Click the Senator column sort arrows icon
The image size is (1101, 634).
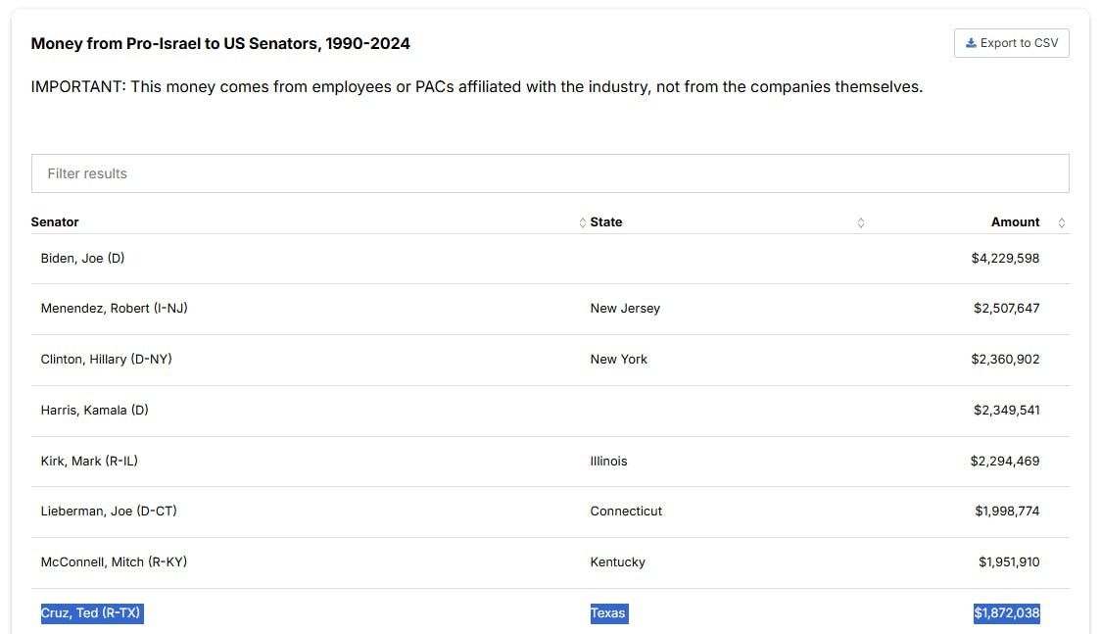pyautogui.click(x=583, y=222)
